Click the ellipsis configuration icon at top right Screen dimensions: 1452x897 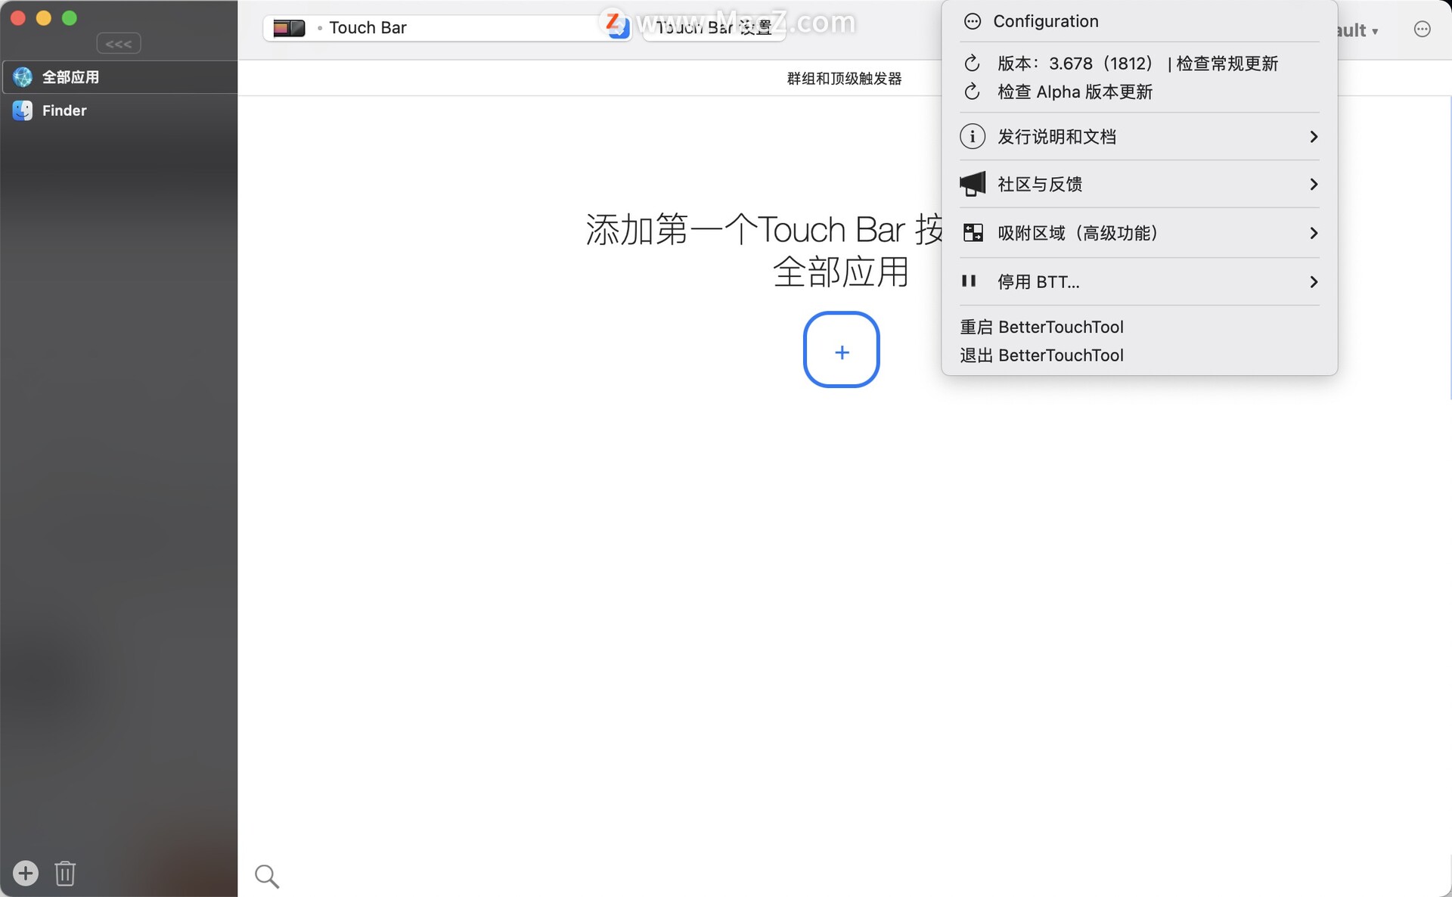1422,29
